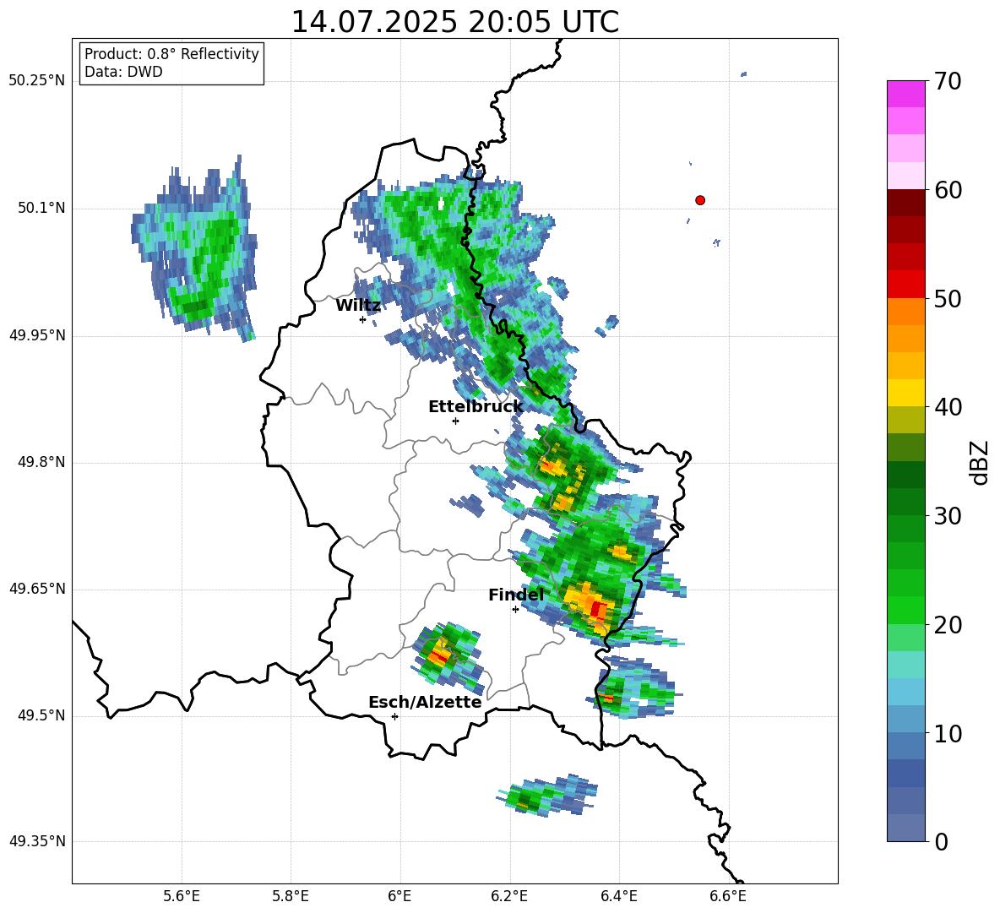Click the colorbar value 20

coord(948,624)
